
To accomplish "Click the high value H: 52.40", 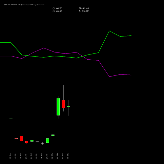I will (x=84, y=9).
